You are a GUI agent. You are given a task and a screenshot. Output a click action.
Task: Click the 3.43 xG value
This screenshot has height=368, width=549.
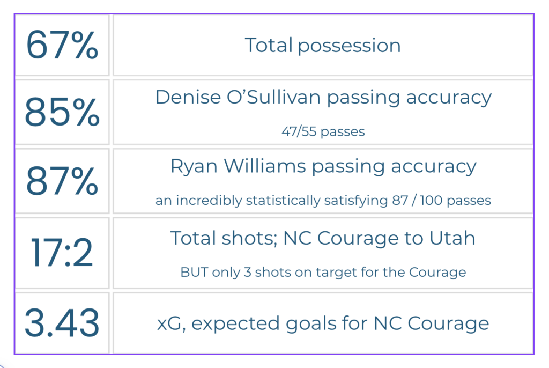click(62, 322)
